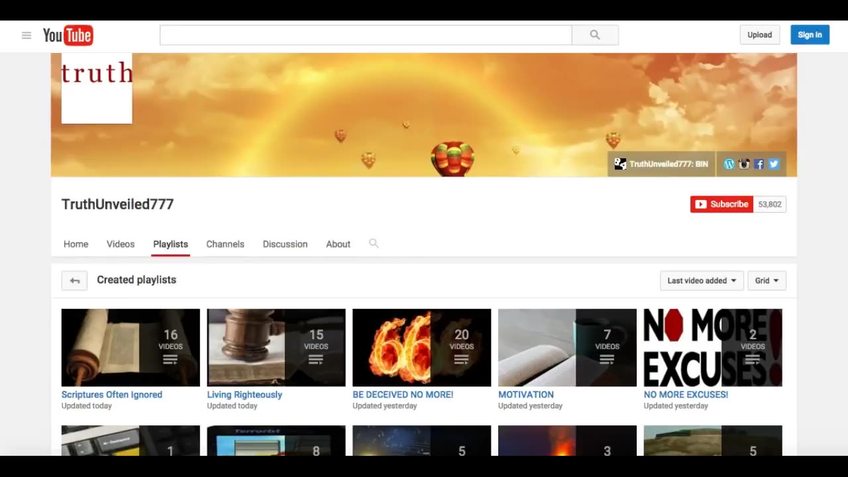Viewport: 848px width, 477px height.
Task: Open the About tab
Action: 338,244
